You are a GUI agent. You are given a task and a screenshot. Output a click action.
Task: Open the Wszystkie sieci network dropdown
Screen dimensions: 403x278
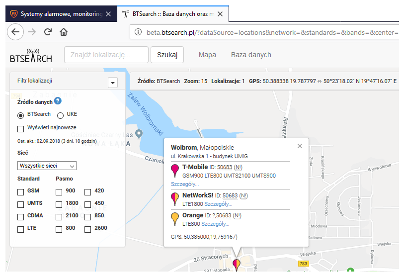click(47, 166)
